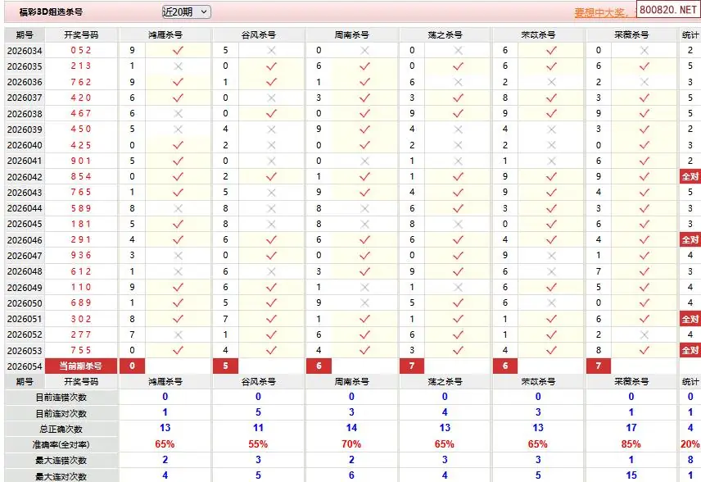This screenshot has height=482, width=701.
Task: Click the winning number 052 in row 2026034
Action: [x=81, y=51]
